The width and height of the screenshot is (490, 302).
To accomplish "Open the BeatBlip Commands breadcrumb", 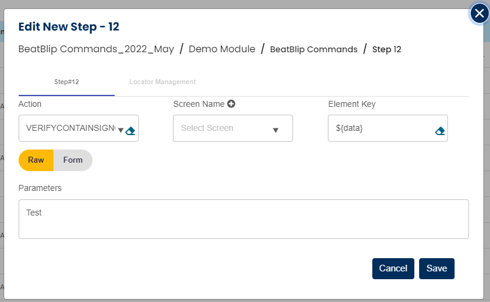I will (313, 49).
